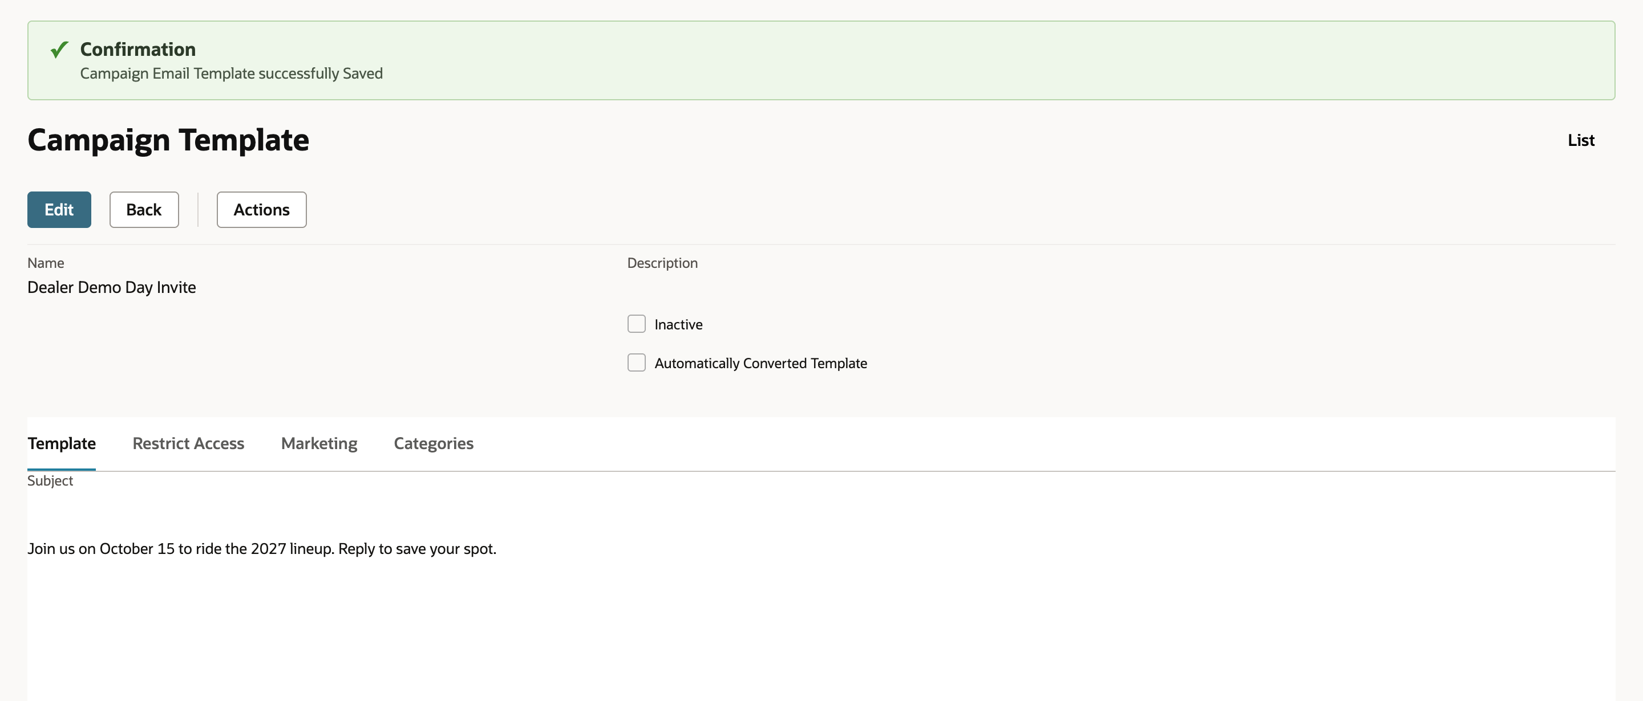Image resolution: width=1643 pixels, height=701 pixels.
Task: Click the Description label
Action: pyautogui.click(x=663, y=263)
